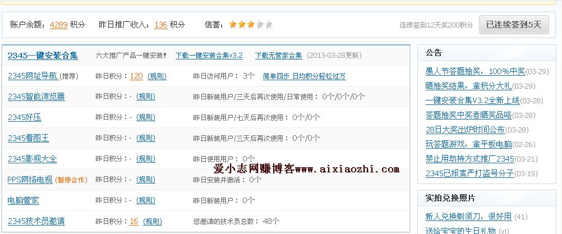This screenshot has height=234, width=562.
Task: Click 暂停合作 label beside PPS网络电视
Action: [x=71, y=180]
